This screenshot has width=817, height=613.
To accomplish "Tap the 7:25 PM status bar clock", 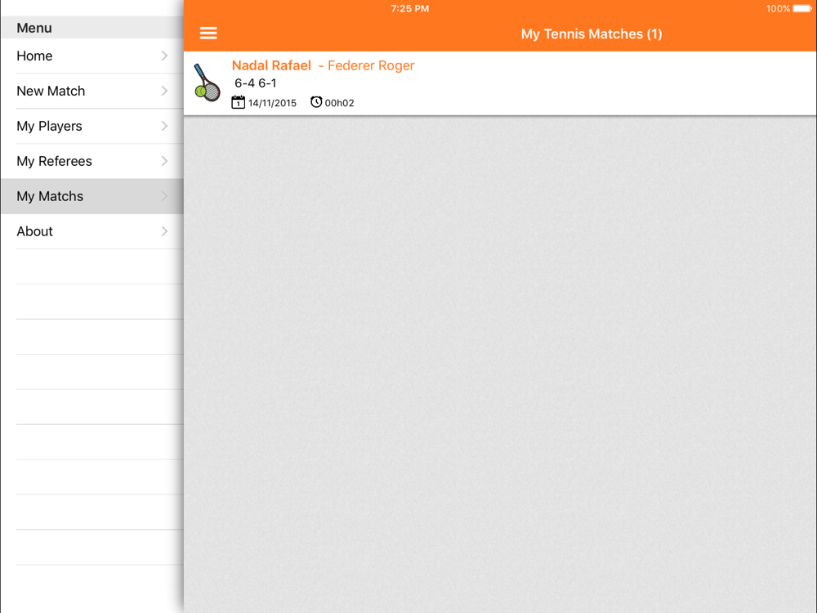I will (410, 8).
